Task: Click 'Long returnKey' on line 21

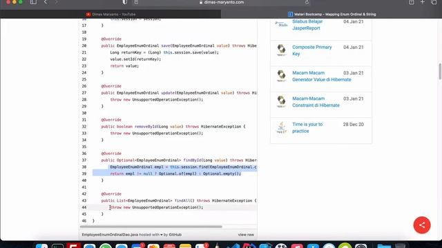Action: (126, 52)
